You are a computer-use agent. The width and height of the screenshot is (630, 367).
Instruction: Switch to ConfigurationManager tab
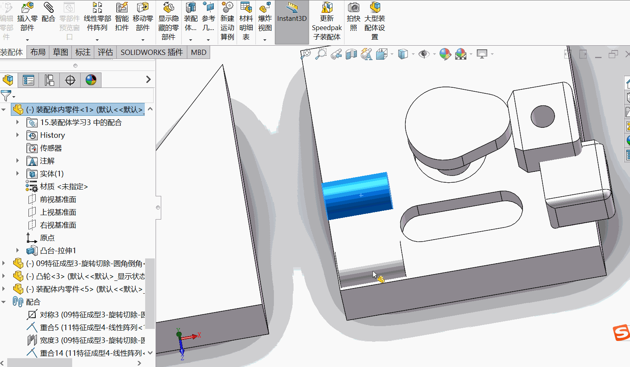pos(49,80)
